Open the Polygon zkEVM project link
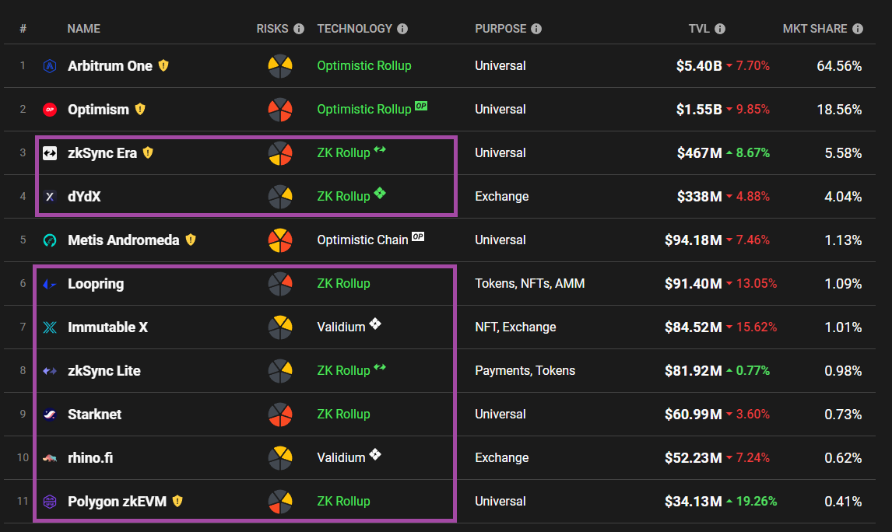This screenshot has width=892, height=532. tap(118, 502)
